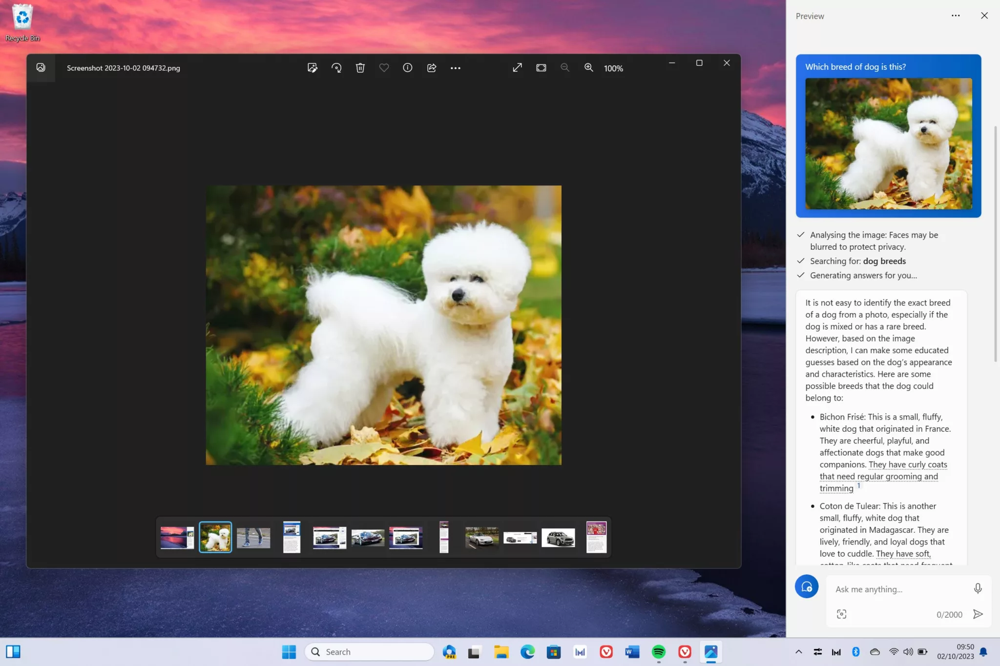Open the Edit image tool in Photos

312,68
